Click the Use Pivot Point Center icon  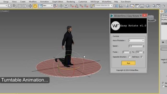pyautogui.click(x=55, y=6)
